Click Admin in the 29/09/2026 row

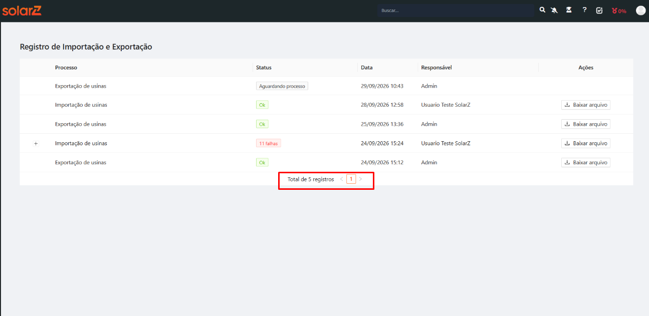tap(429, 86)
